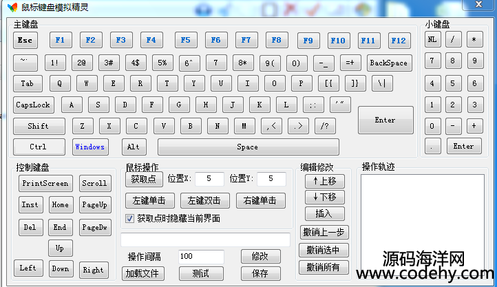The height and width of the screenshot is (287, 497).
Task: Click the PrintScreen control key
Action: 45,183
